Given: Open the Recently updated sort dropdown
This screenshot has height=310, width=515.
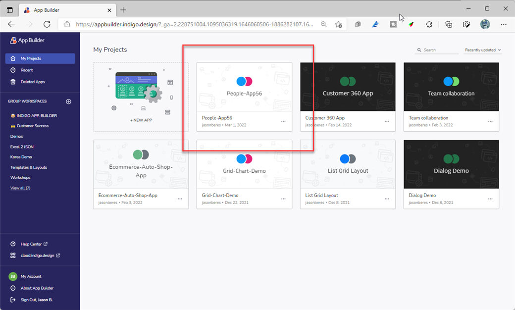Looking at the screenshot, I should tap(482, 50).
